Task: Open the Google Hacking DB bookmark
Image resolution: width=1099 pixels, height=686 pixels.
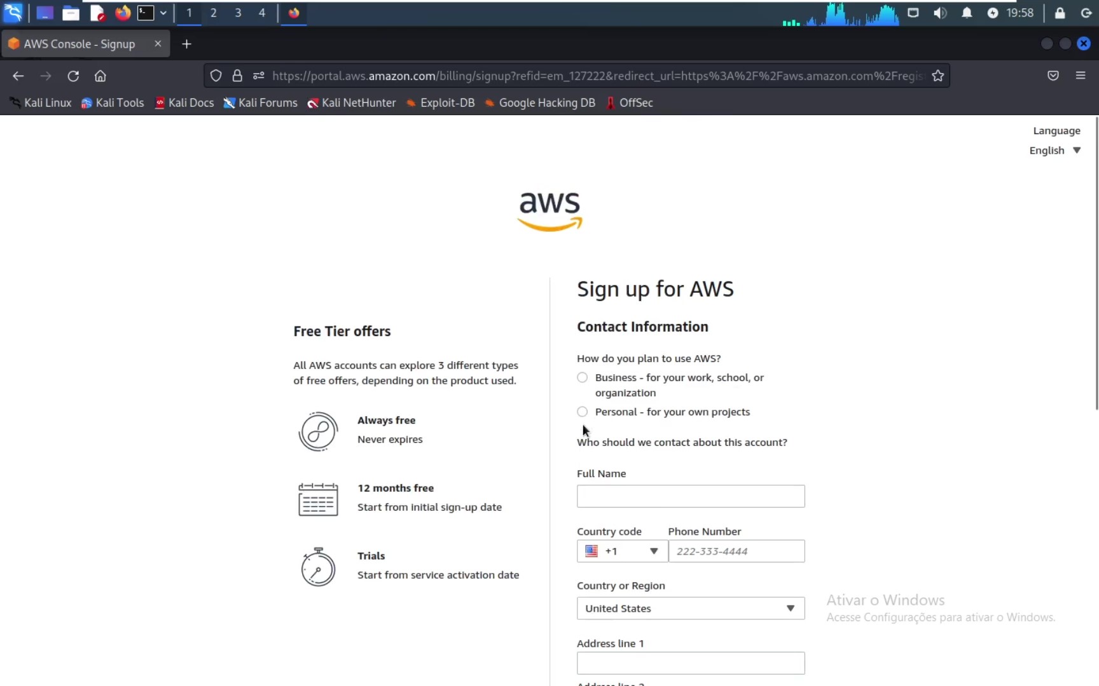Action: [541, 103]
